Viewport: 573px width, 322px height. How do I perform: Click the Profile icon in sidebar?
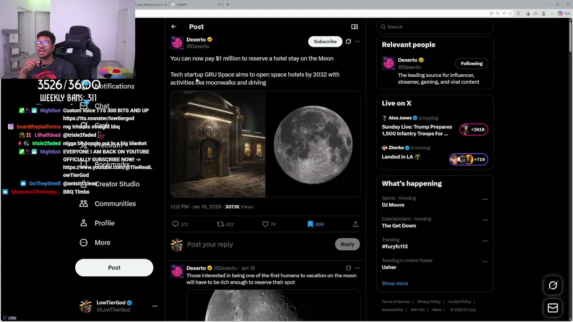tap(84, 223)
